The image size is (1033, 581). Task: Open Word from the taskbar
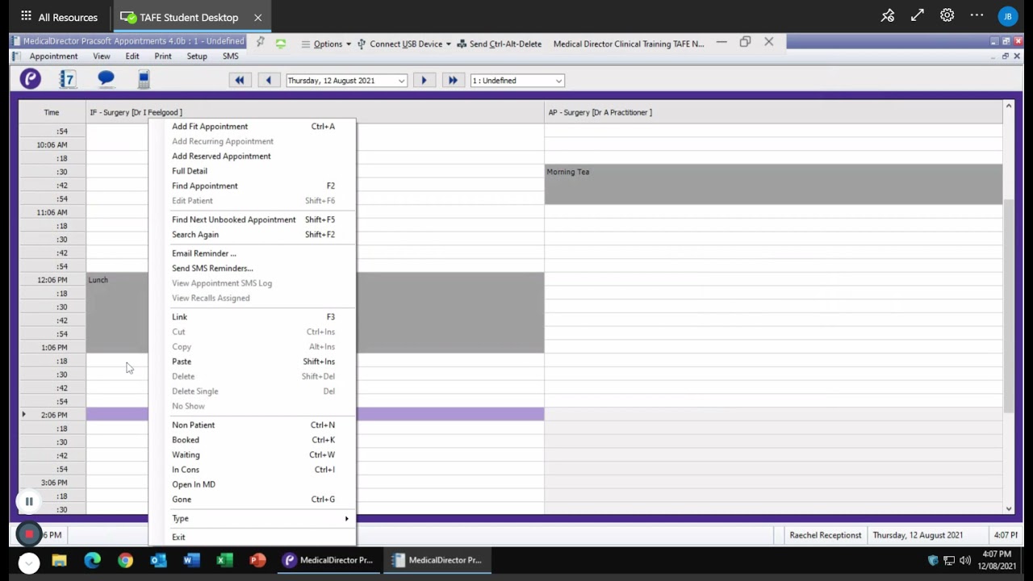(x=191, y=560)
